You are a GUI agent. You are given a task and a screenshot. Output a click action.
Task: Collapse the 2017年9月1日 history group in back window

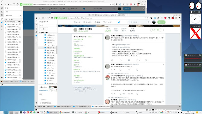(x=6, y=22)
